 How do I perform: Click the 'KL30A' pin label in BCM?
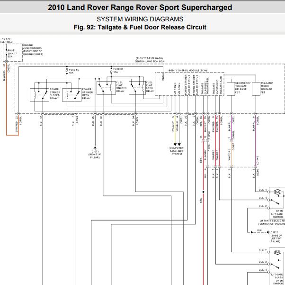pyautogui.click(x=163, y=77)
